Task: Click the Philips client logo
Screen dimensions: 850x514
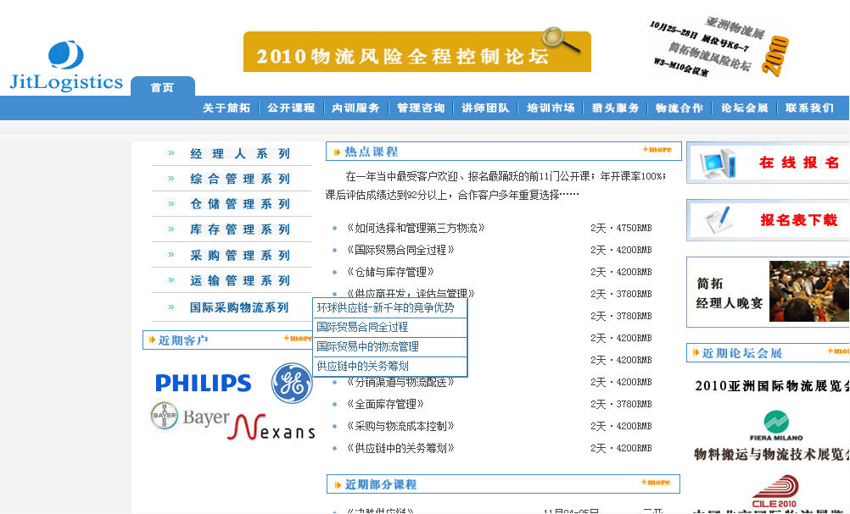Action: [204, 384]
